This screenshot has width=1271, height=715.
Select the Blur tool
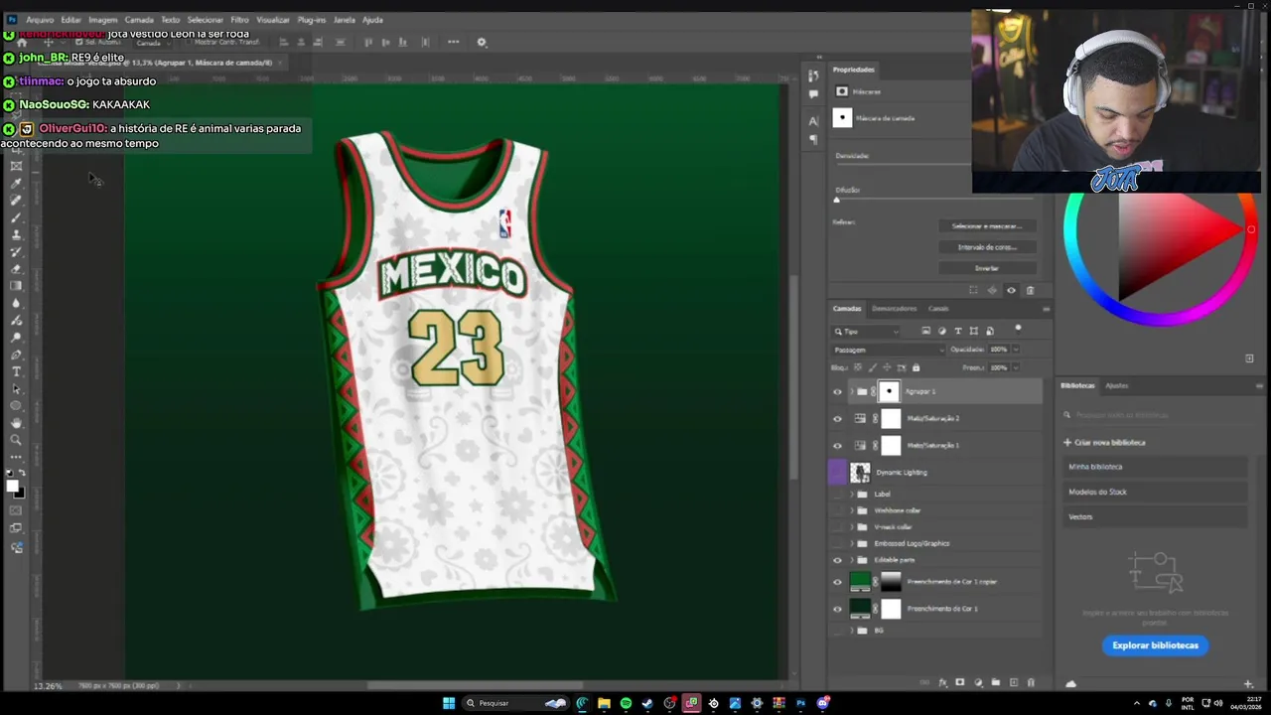pyautogui.click(x=16, y=303)
